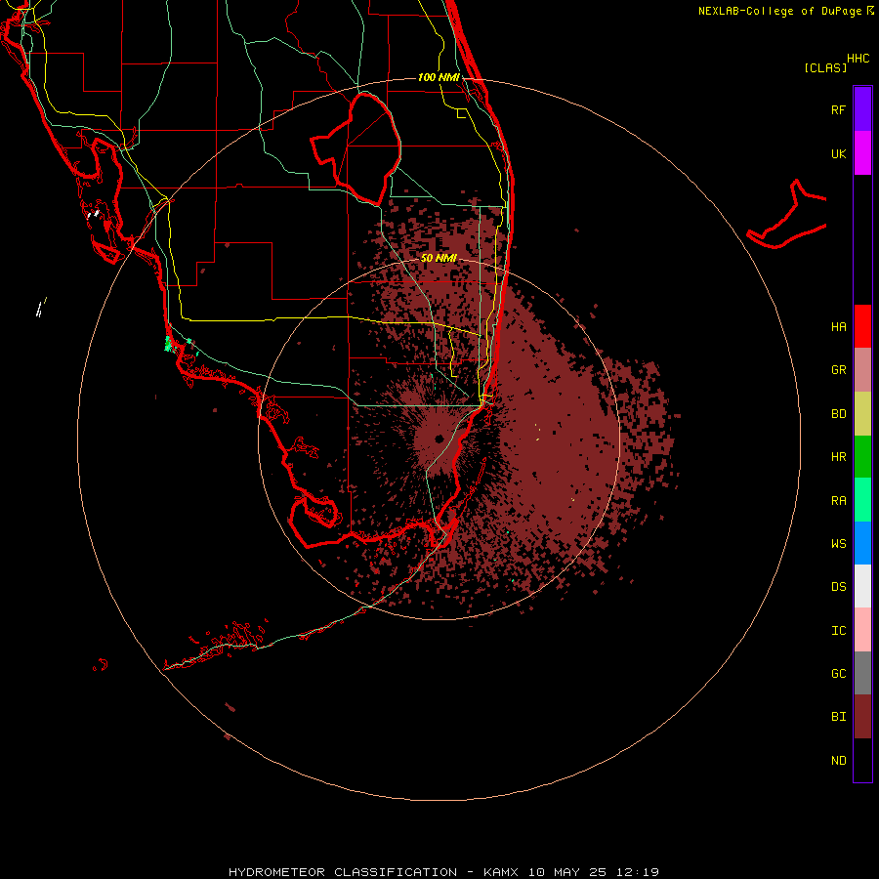Click the GR legend label

[x=838, y=370]
